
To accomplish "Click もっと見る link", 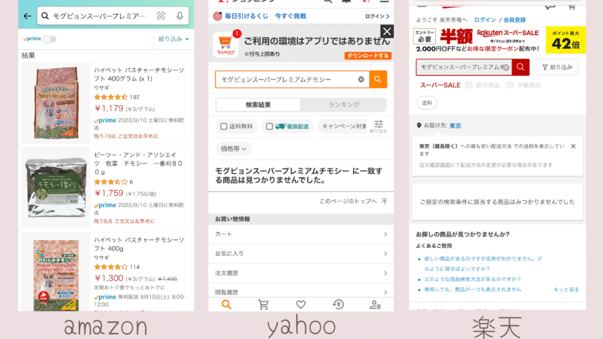I will click(566, 290).
